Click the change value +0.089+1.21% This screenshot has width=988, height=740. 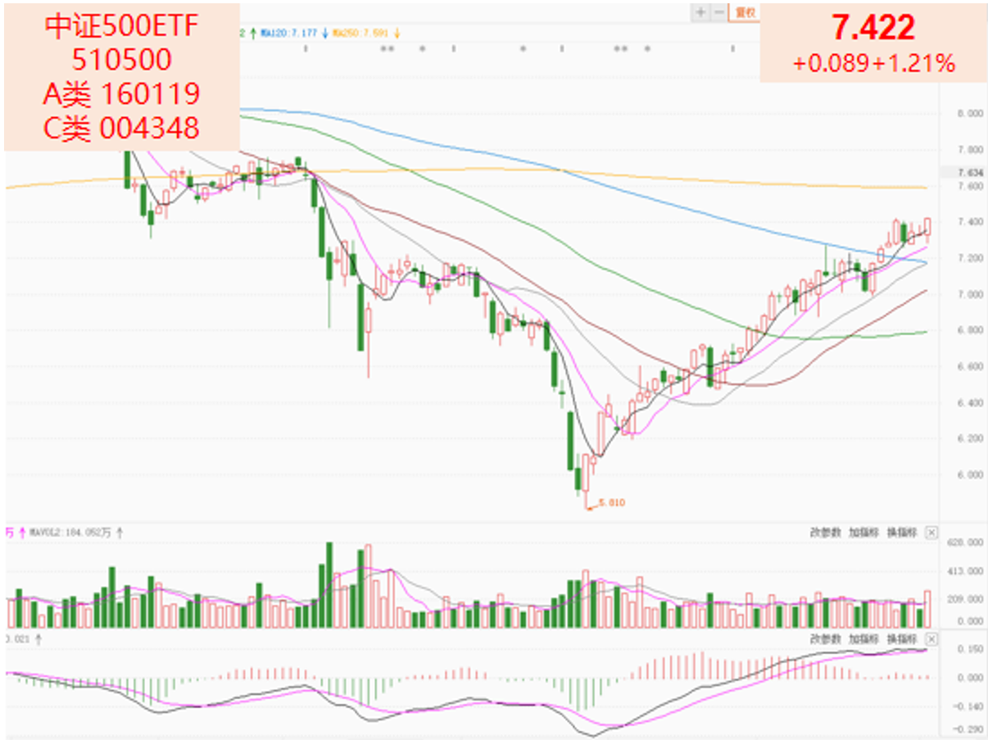(873, 64)
